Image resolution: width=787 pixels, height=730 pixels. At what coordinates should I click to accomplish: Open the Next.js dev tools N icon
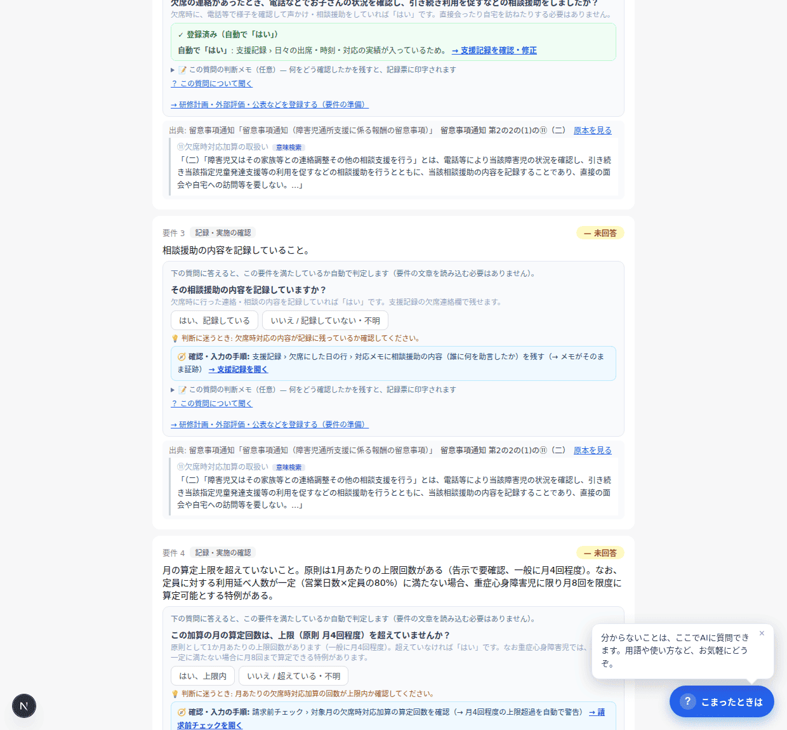click(x=24, y=706)
